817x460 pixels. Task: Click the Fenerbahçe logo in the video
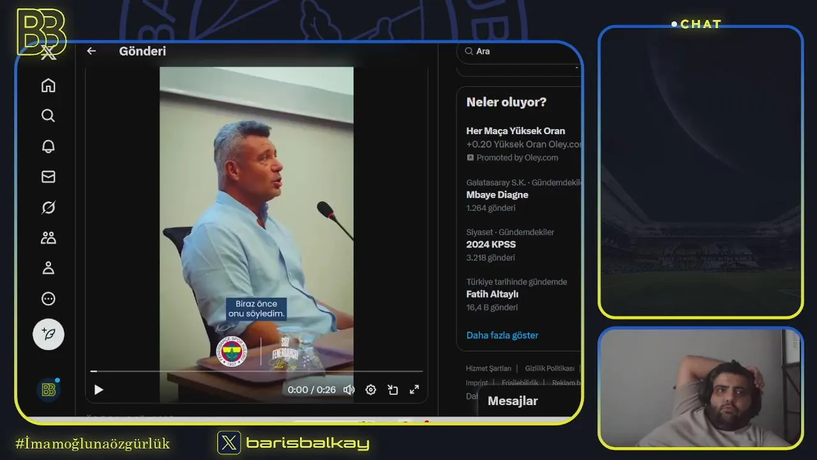tap(232, 352)
